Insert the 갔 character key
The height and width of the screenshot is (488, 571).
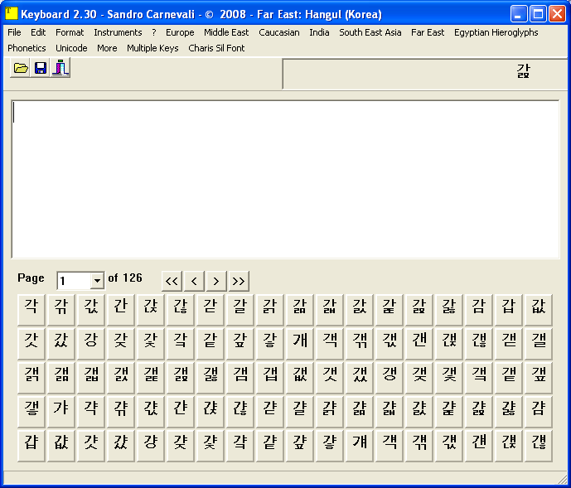[x=60, y=343]
